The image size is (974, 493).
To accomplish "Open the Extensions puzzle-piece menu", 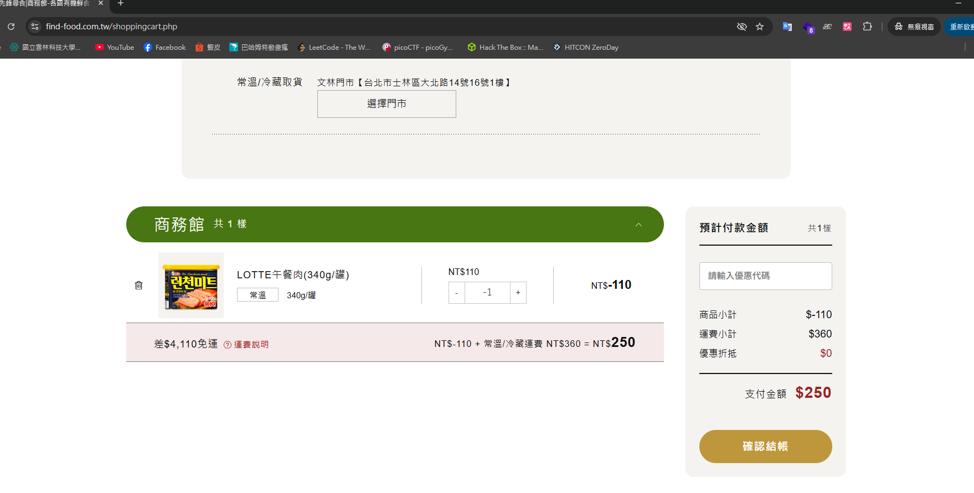I will click(867, 27).
